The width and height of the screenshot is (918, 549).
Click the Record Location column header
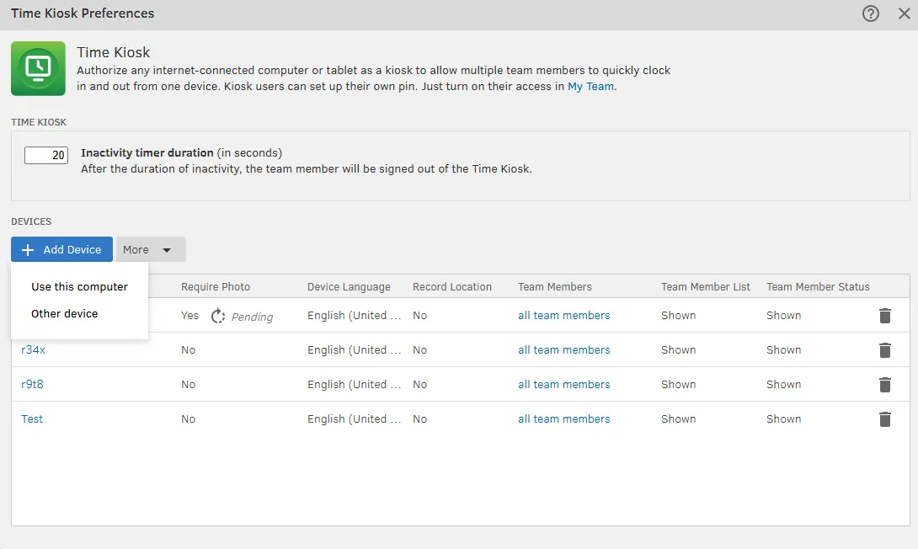pos(452,287)
